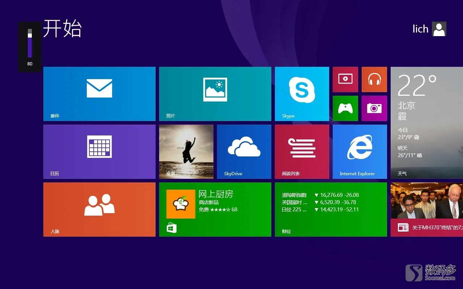
Task: Launch the Skype tile
Action: 302,94
